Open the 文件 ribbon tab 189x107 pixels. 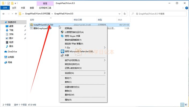click(5, 8)
